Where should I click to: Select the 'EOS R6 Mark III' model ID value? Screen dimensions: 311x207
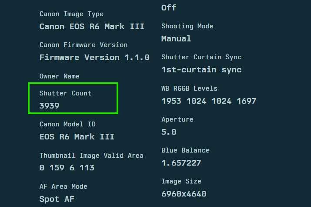coord(77,137)
